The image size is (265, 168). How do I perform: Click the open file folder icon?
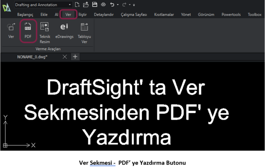click(x=86, y=5)
